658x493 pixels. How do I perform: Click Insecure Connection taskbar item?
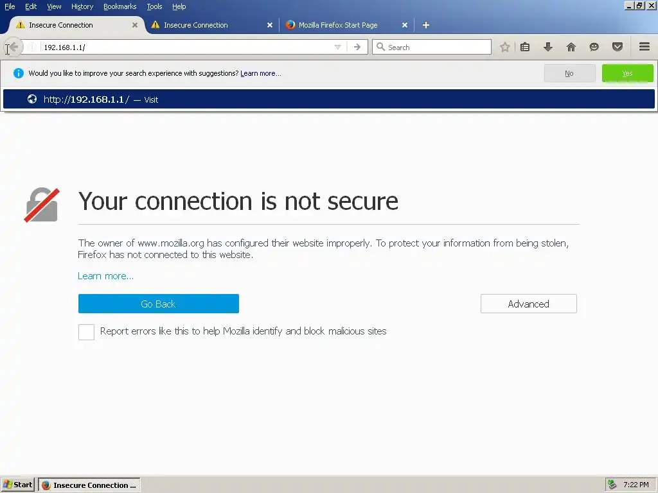pos(89,485)
